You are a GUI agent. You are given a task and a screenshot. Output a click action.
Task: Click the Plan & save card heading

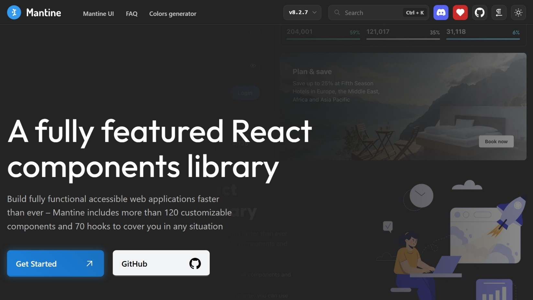[x=312, y=72]
